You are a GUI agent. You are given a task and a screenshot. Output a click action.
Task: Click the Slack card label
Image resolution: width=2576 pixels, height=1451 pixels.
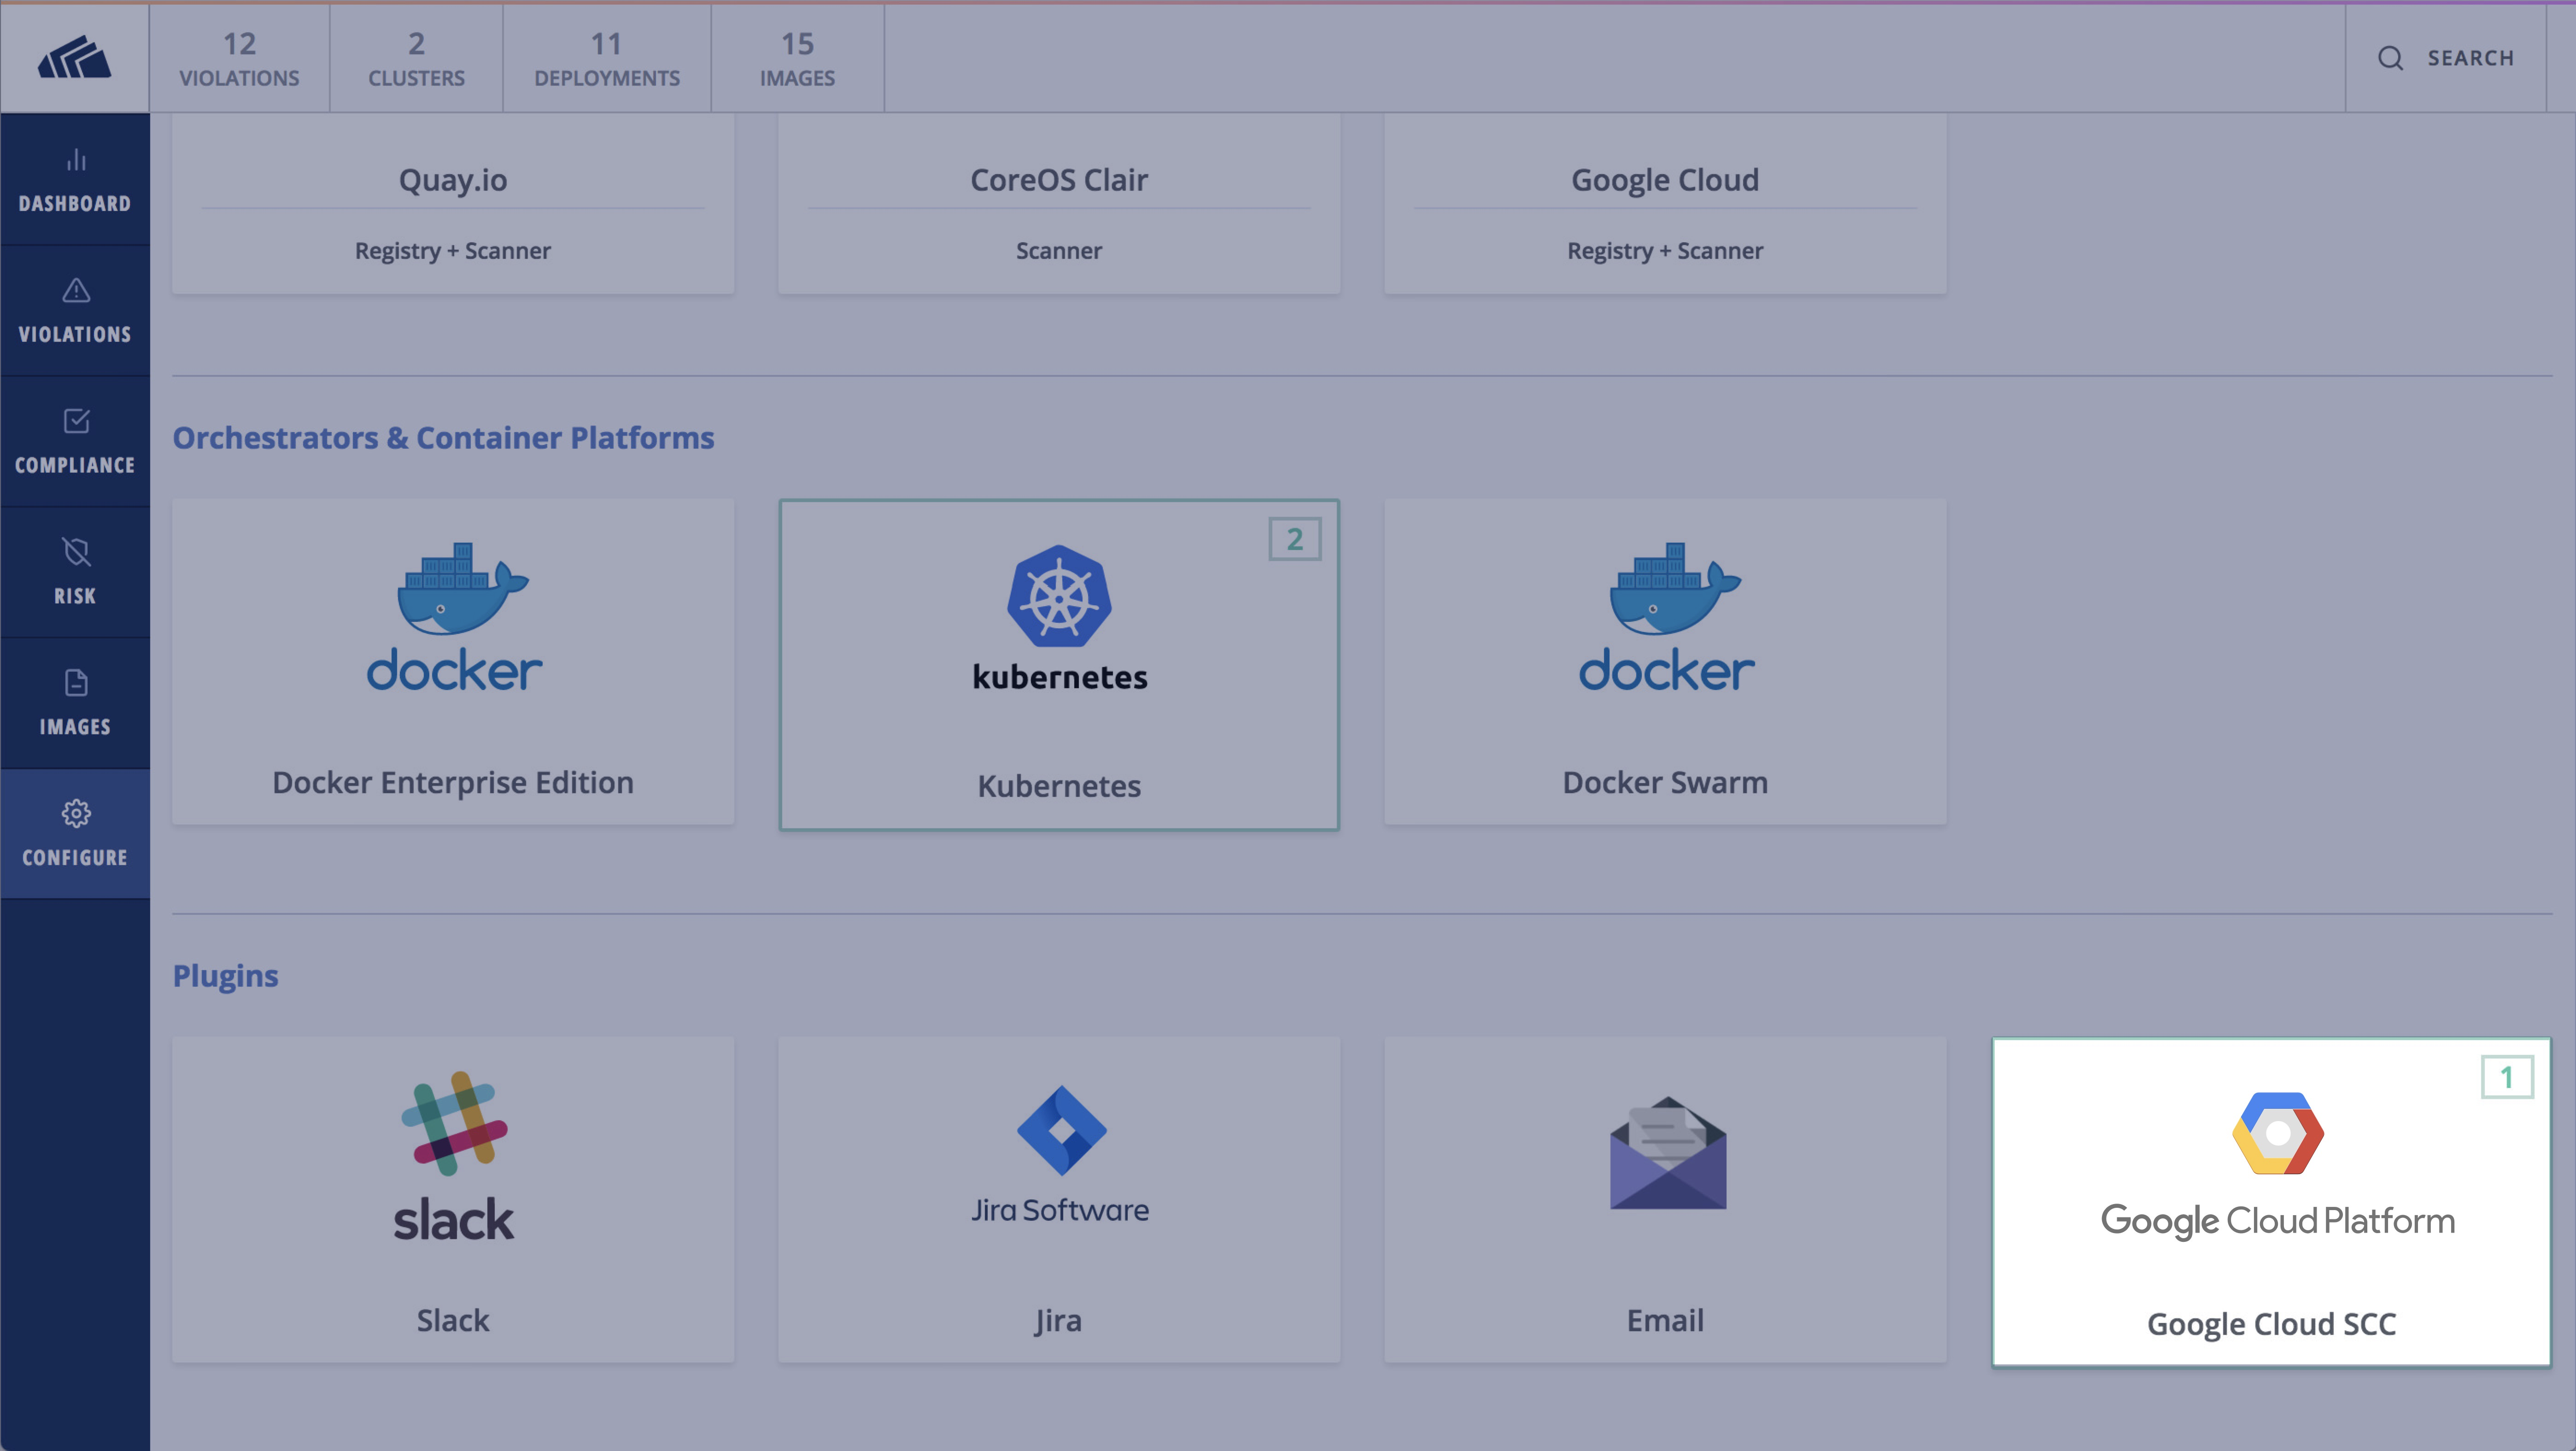pos(453,1320)
